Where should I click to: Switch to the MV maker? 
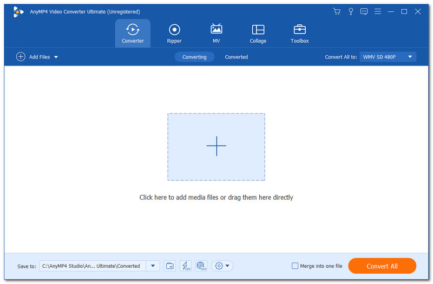click(x=216, y=34)
